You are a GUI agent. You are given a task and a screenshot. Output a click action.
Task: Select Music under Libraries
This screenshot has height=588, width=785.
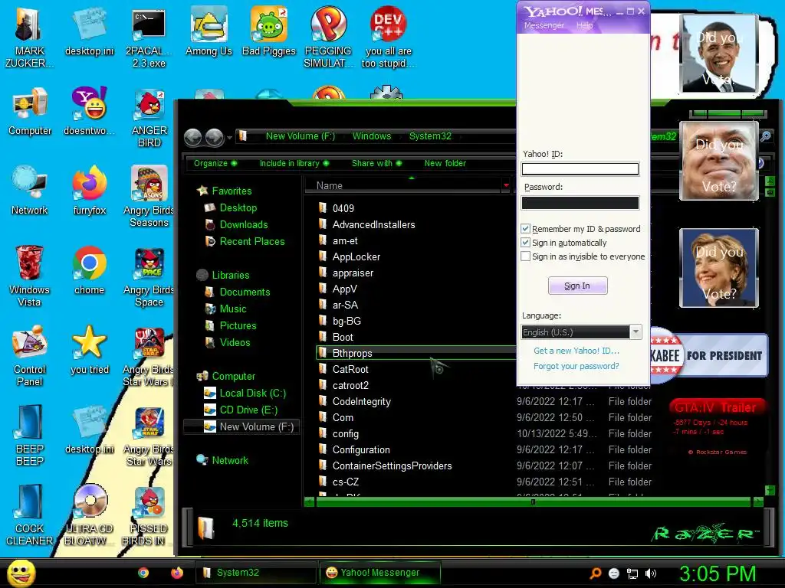tap(233, 309)
